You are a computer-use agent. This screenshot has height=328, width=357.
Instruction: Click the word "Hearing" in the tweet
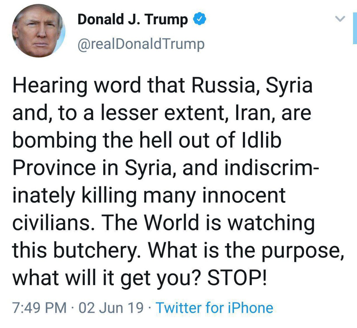pyautogui.click(x=50, y=86)
